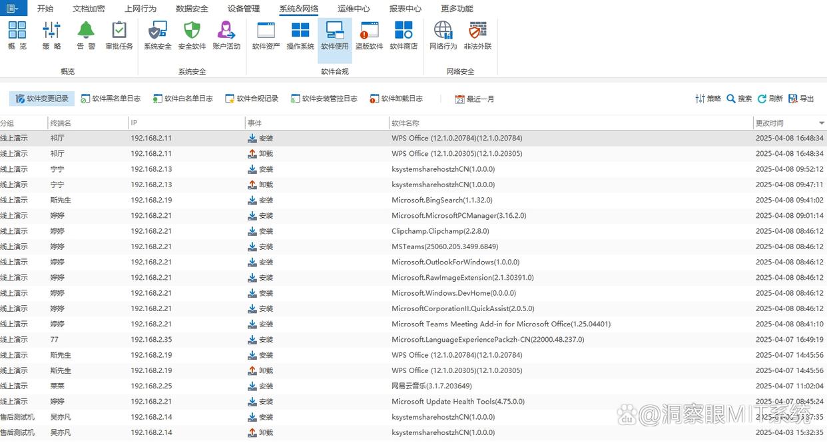827x443 pixels.
Task: Click the 告警 (alert) bell icon
Action: pos(85,37)
